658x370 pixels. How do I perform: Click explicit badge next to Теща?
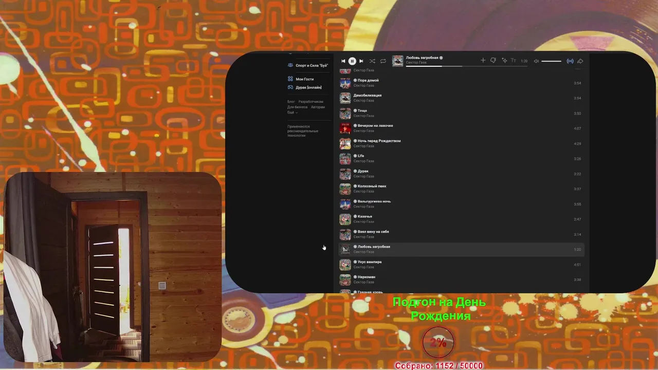point(355,110)
